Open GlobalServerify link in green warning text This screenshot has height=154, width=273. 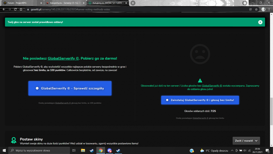pyautogui.click(x=212, y=86)
